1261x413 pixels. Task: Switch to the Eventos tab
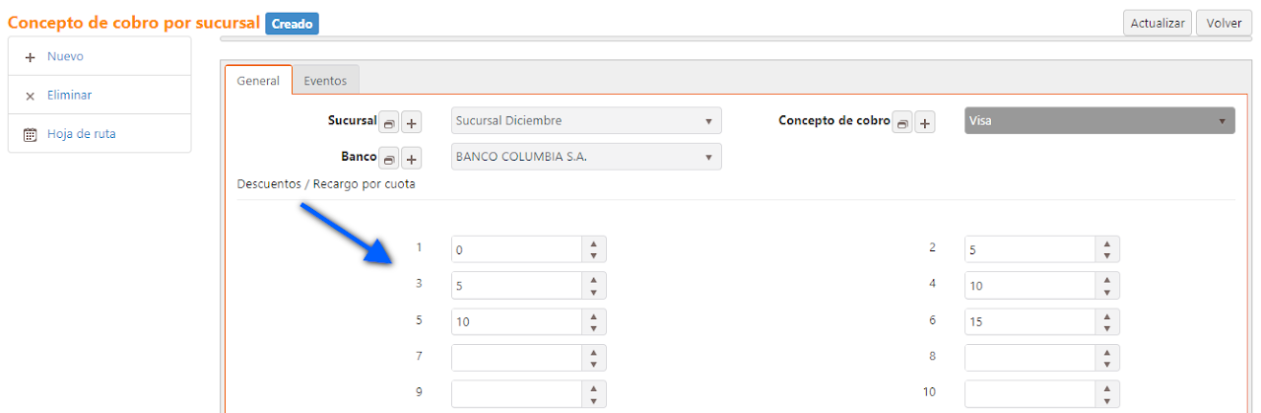(x=325, y=81)
